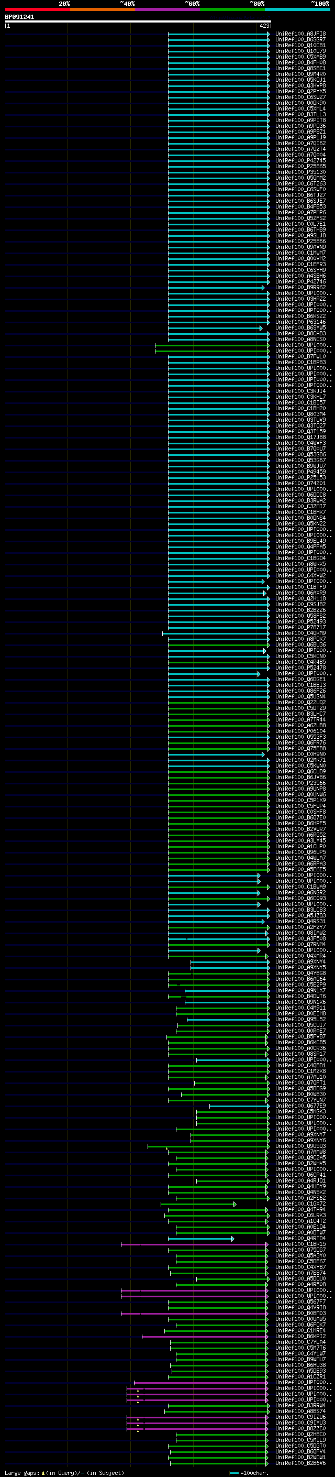335x1477 pixels.
Task: Select the UniRef100_Q5ZFS2 label
Action: click(300, 218)
